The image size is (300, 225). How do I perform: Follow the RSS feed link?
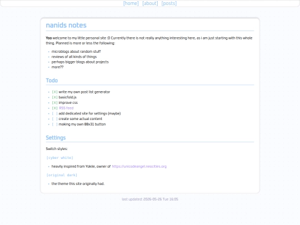point(66,108)
